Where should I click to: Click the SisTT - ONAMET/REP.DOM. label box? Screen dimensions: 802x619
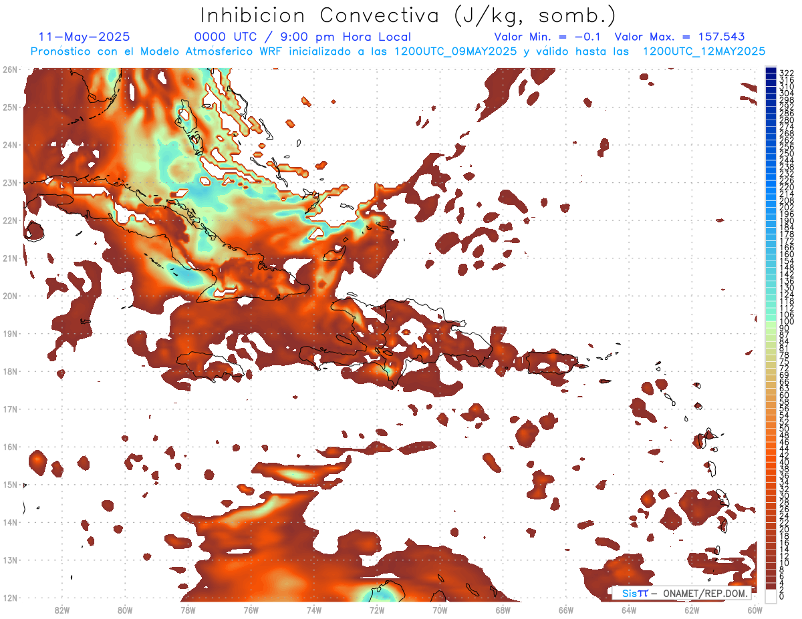click(681, 593)
